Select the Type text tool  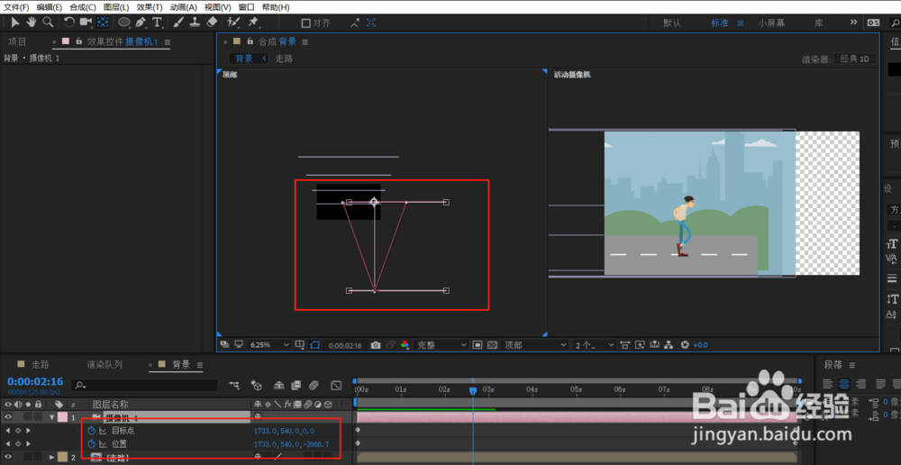click(157, 23)
